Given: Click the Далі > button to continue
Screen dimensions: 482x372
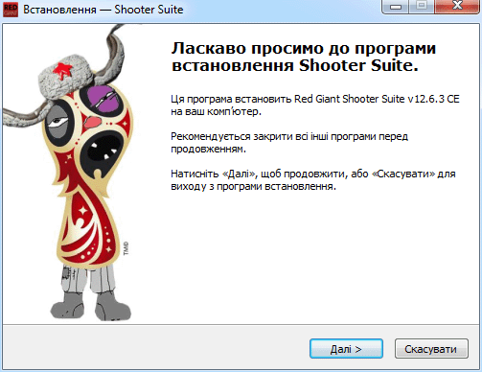Looking at the screenshot, I should (x=346, y=349).
